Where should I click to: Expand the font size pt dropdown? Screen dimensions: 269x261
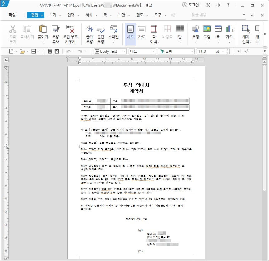[x=223, y=51]
